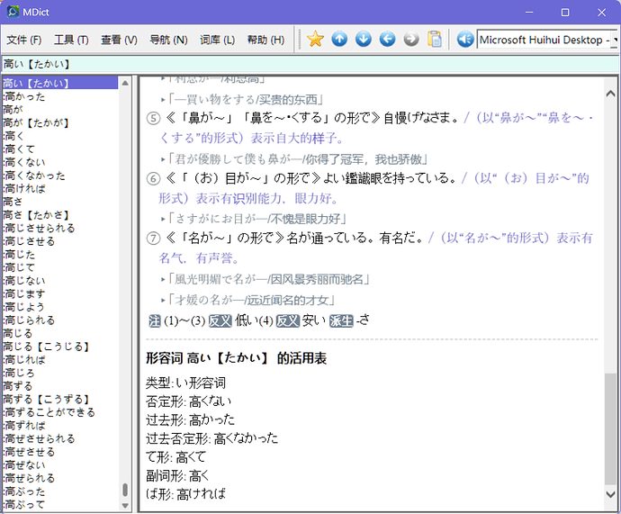Click the blue down arrow toolbar icon
The image size is (621, 514).
click(364, 40)
